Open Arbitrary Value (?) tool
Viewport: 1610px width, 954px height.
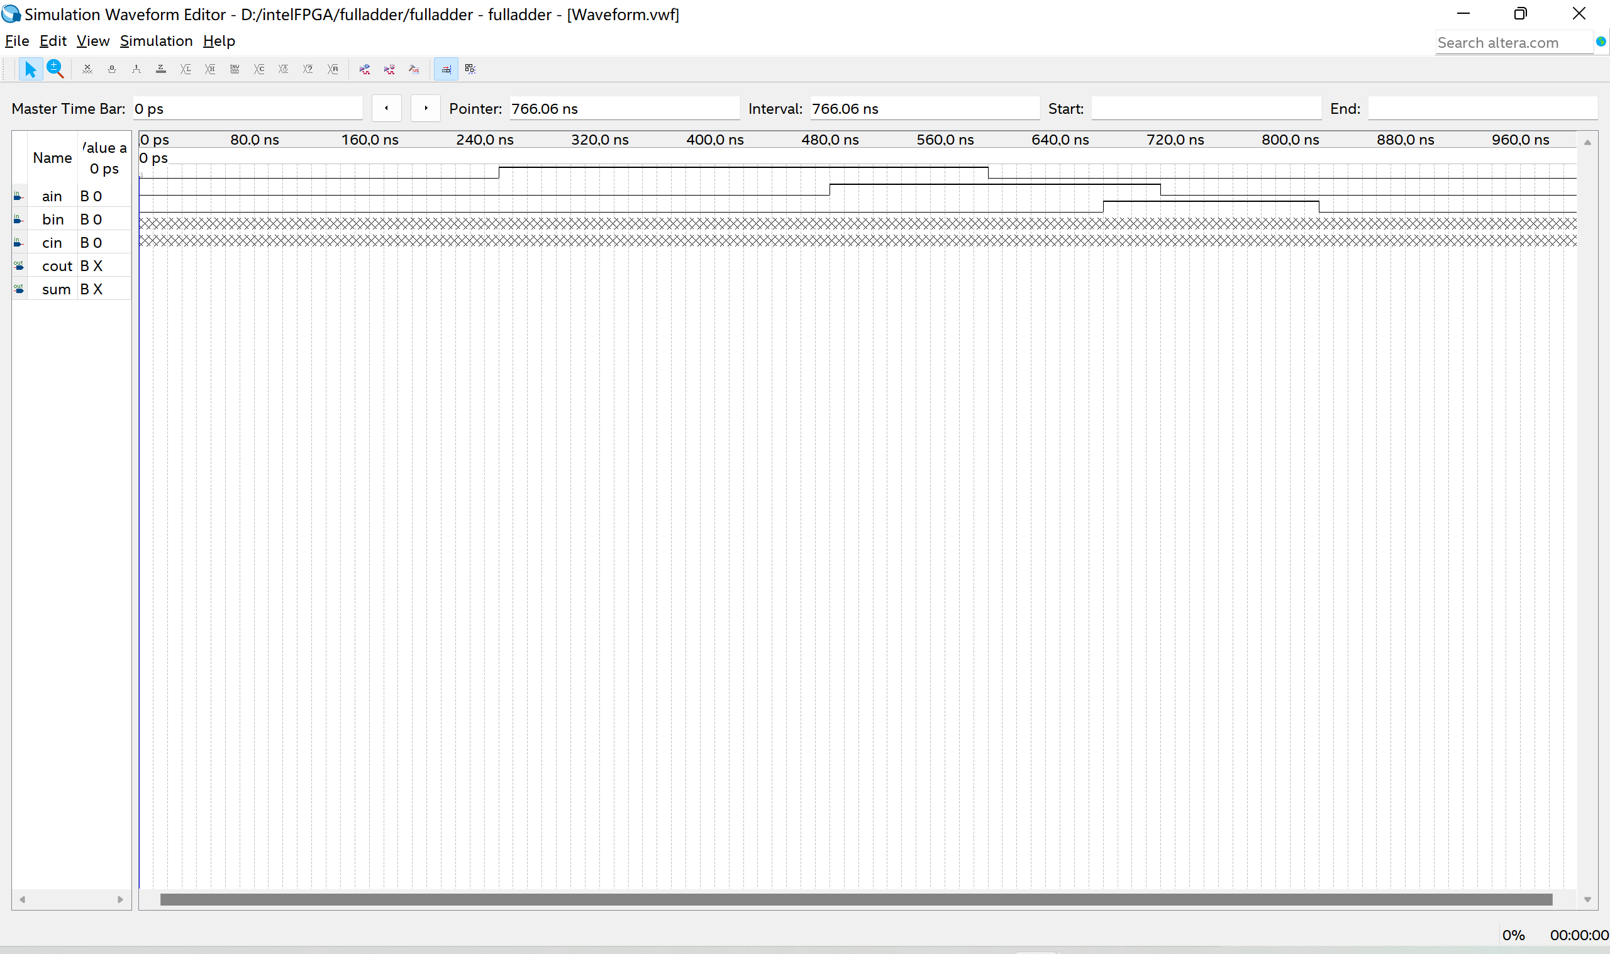[308, 69]
